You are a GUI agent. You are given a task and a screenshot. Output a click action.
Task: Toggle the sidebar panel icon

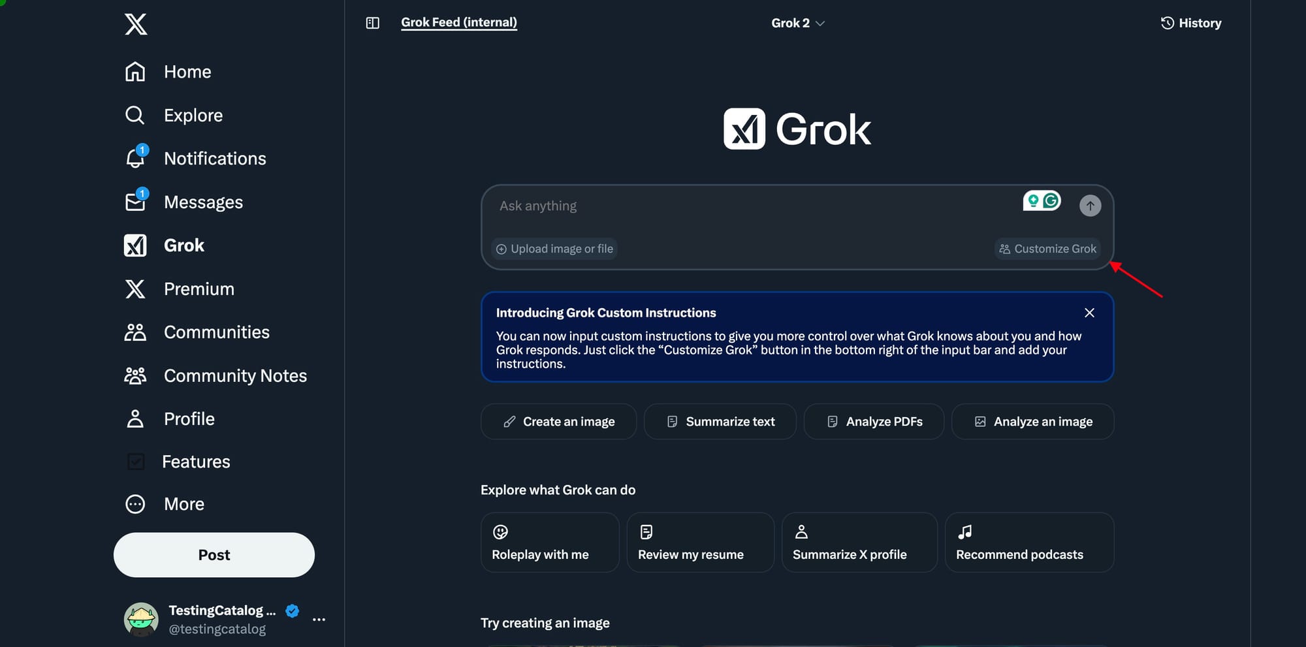pyautogui.click(x=373, y=23)
